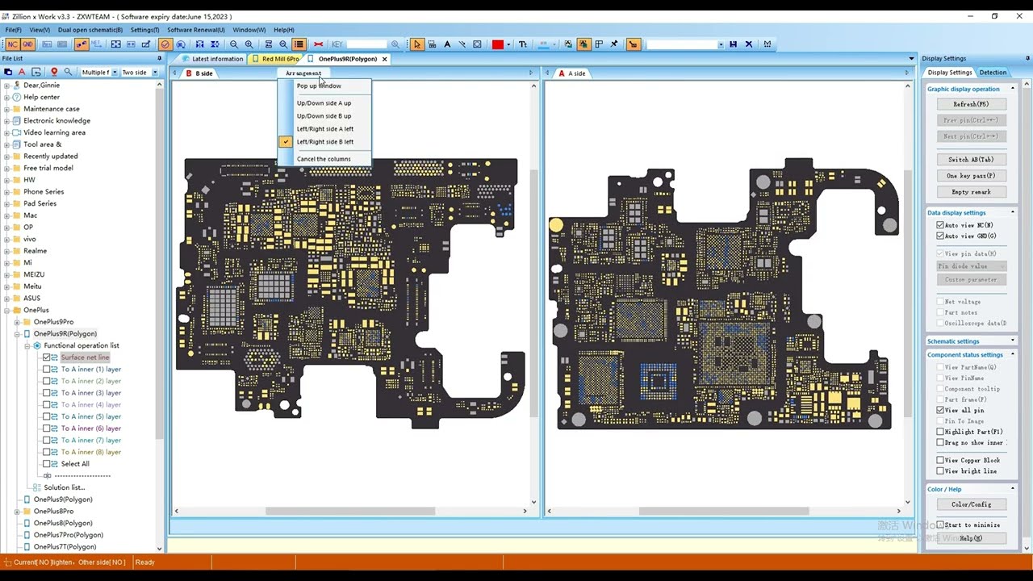Click the pin icon in main toolbar
1033x581 pixels.
pos(614,44)
